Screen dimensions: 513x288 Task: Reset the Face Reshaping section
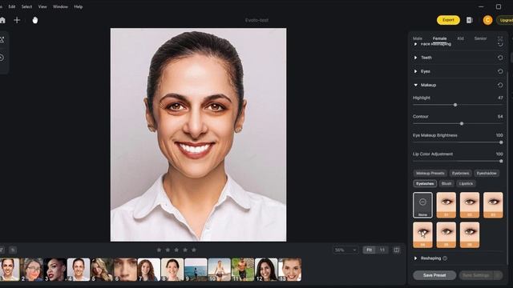click(x=500, y=44)
